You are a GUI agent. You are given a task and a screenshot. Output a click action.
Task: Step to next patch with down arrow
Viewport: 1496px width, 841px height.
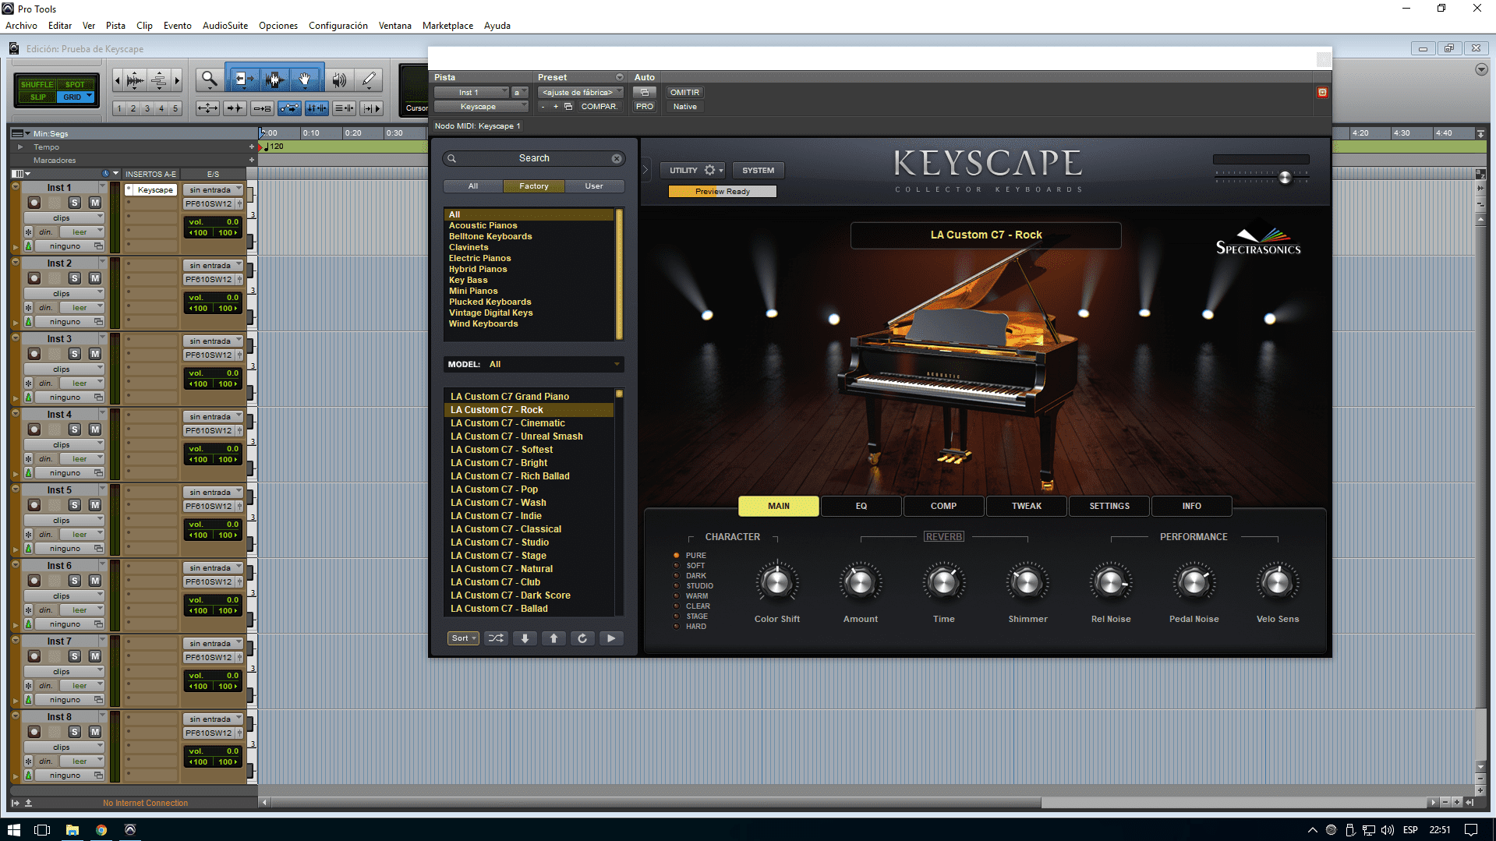[525, 638]
